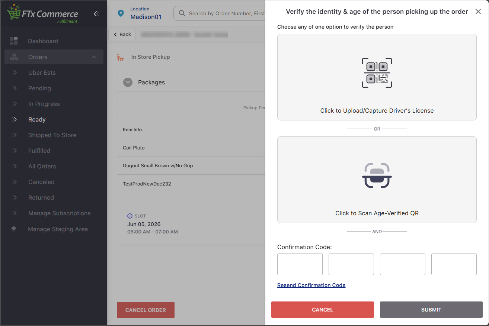
Task: Collapse the Orders menu chevron
Action: click(94, 57)
